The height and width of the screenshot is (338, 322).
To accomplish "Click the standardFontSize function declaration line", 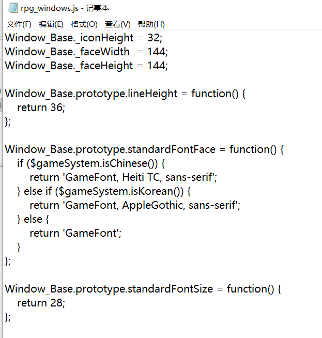I will pyautogui.click(x=143, y=289).
